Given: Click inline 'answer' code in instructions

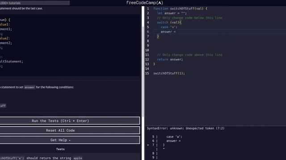Looking at the screenshot, I should [29, 87].
